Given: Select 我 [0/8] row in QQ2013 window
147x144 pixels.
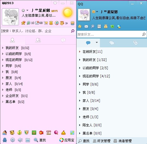Looking at the screenshot, I should pos(38,72).
